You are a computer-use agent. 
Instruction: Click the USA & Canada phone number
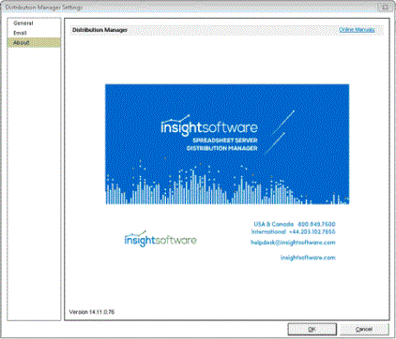[x=316, y=224]
